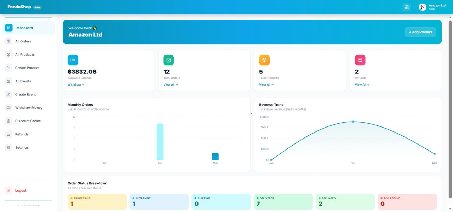Viewport: 453px width, 212px height.
Task: Open Withdraw Money page
Action: 28,107
